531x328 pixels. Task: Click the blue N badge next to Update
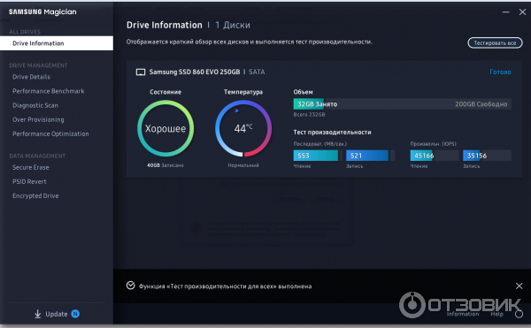pos(75,314)
